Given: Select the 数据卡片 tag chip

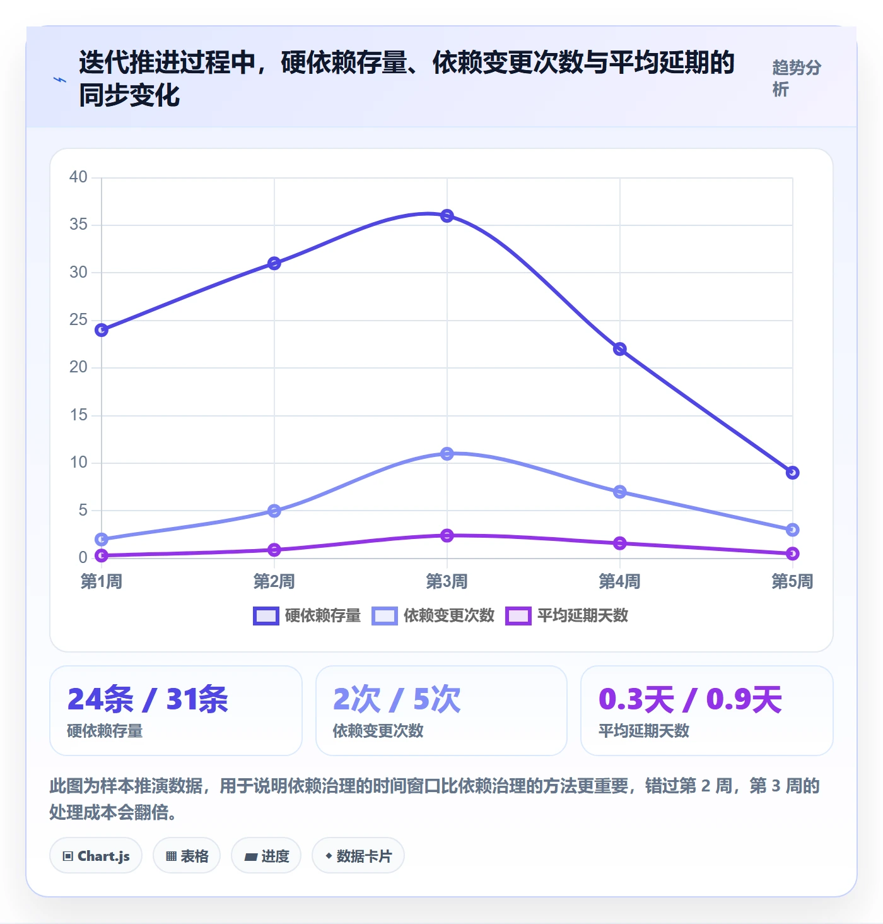Looking at the screenshot, I should point(358,856).
